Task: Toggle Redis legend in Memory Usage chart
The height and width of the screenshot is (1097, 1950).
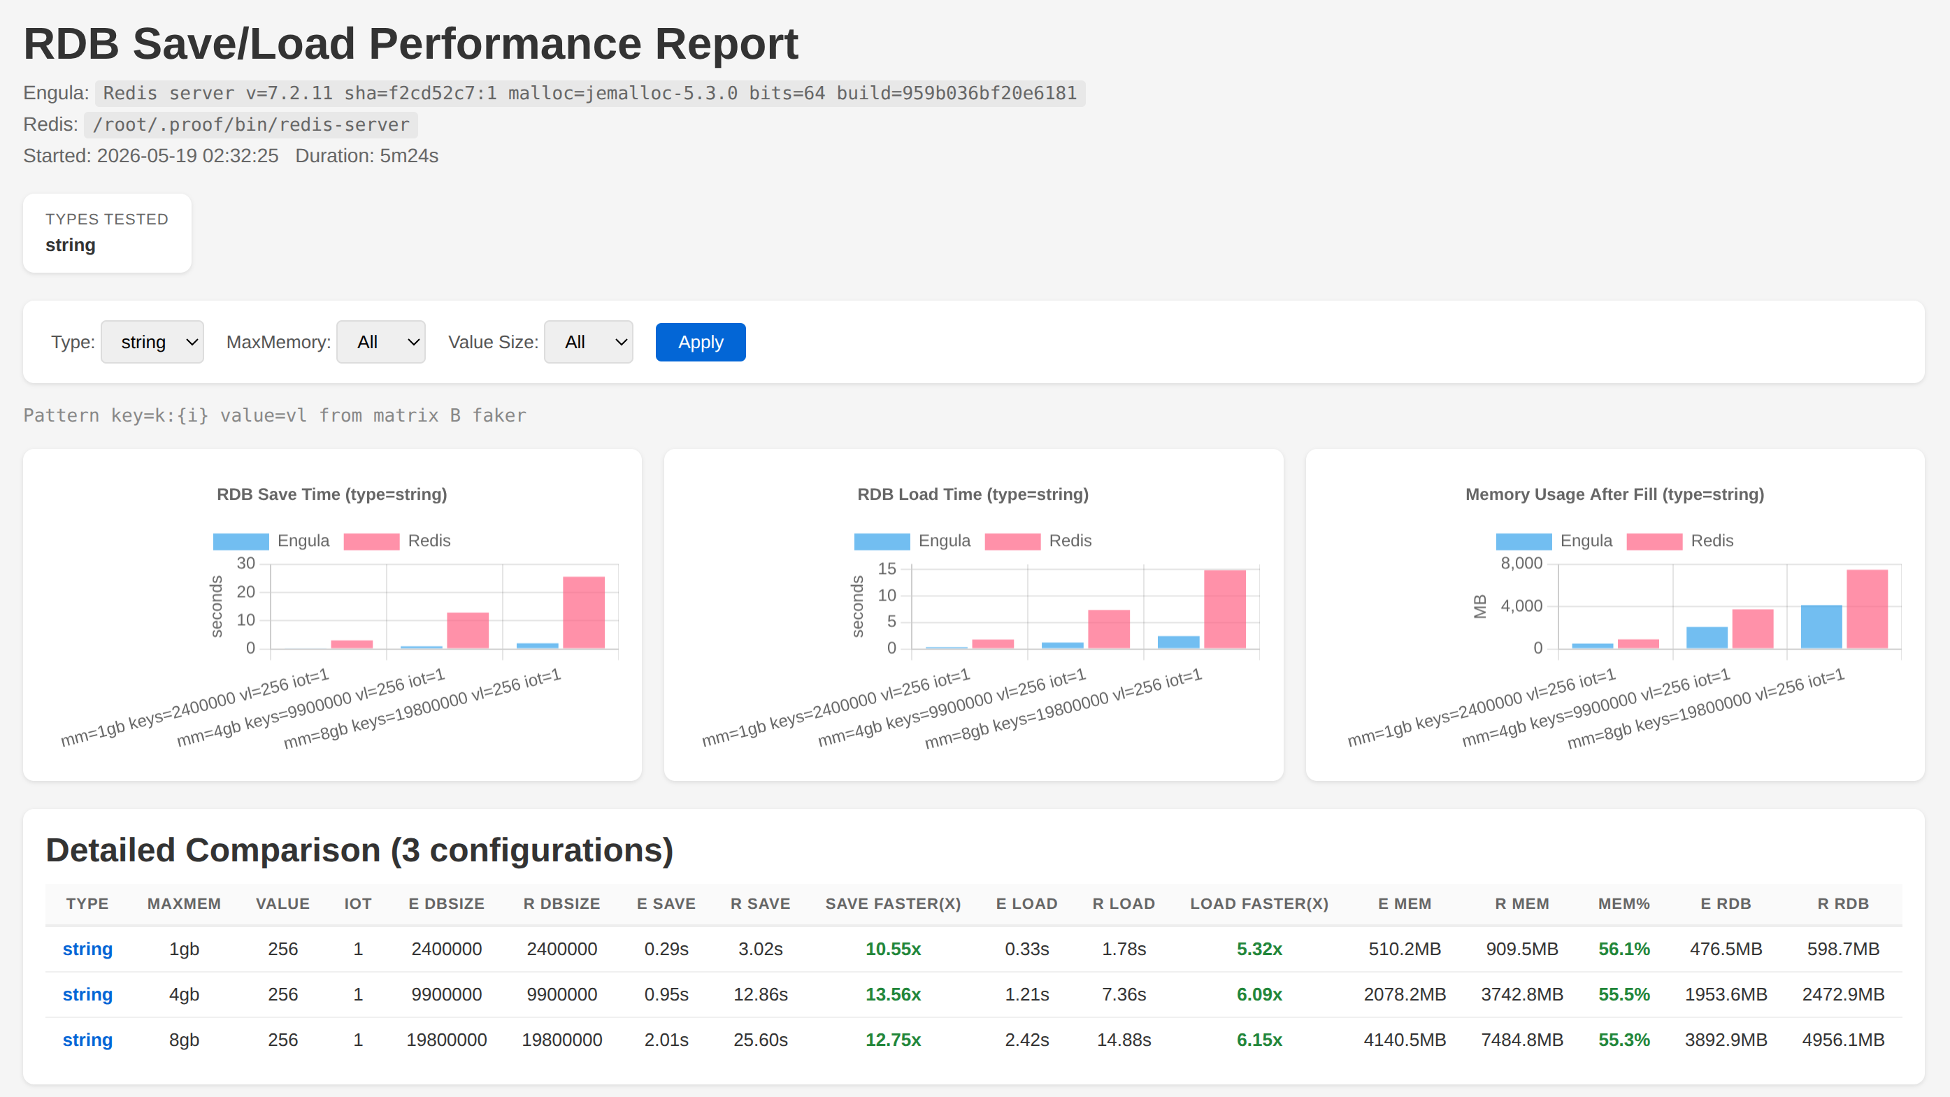Action: pyautogui.click(x=1681, y=540)
